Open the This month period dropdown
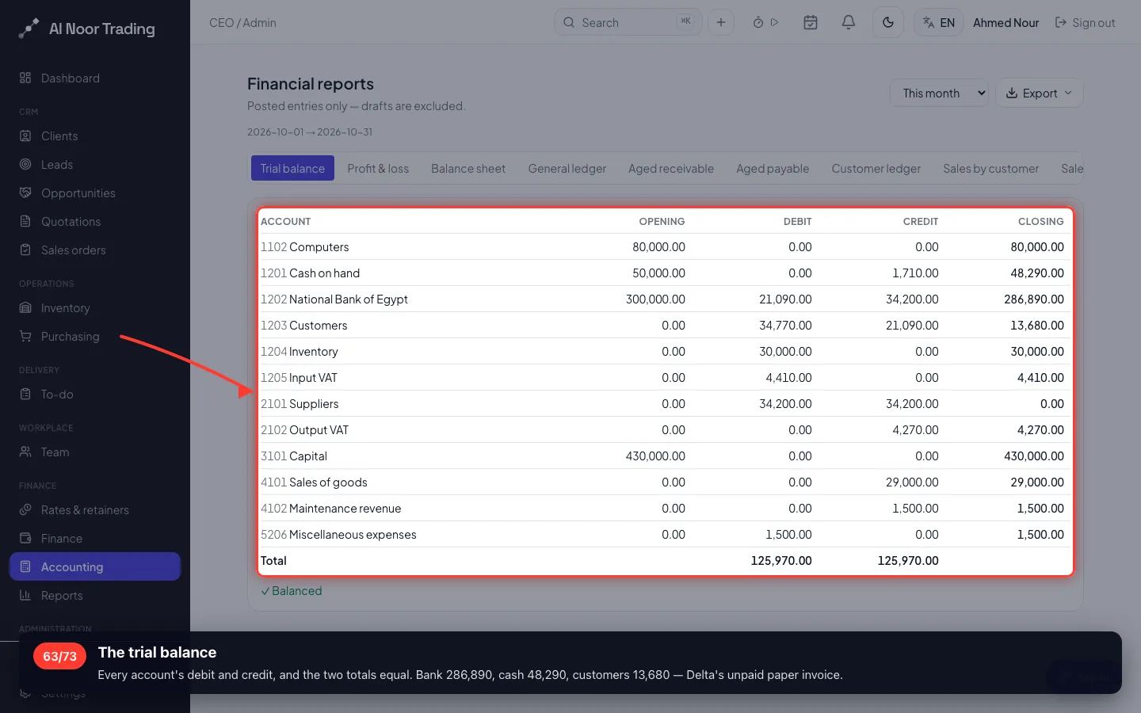Image resolution: width=1141 pixels, height=713 pixels. pyautogui.click(x=939, y=93)
